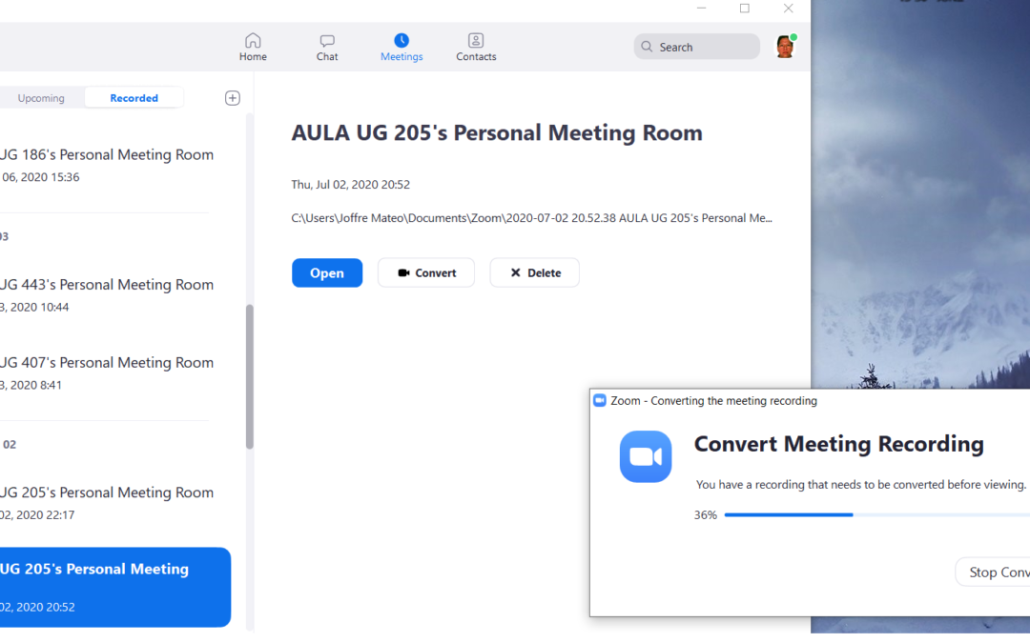The height and width of the screenshot is (643, 1030).
Task: Switch to Upcoming meetings list
Action: pyautogui.click(x=41, y=98)
